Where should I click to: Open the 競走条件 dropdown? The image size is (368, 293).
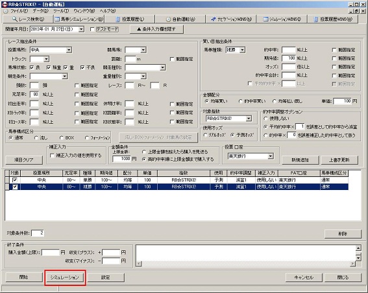(x=64, y=76)
